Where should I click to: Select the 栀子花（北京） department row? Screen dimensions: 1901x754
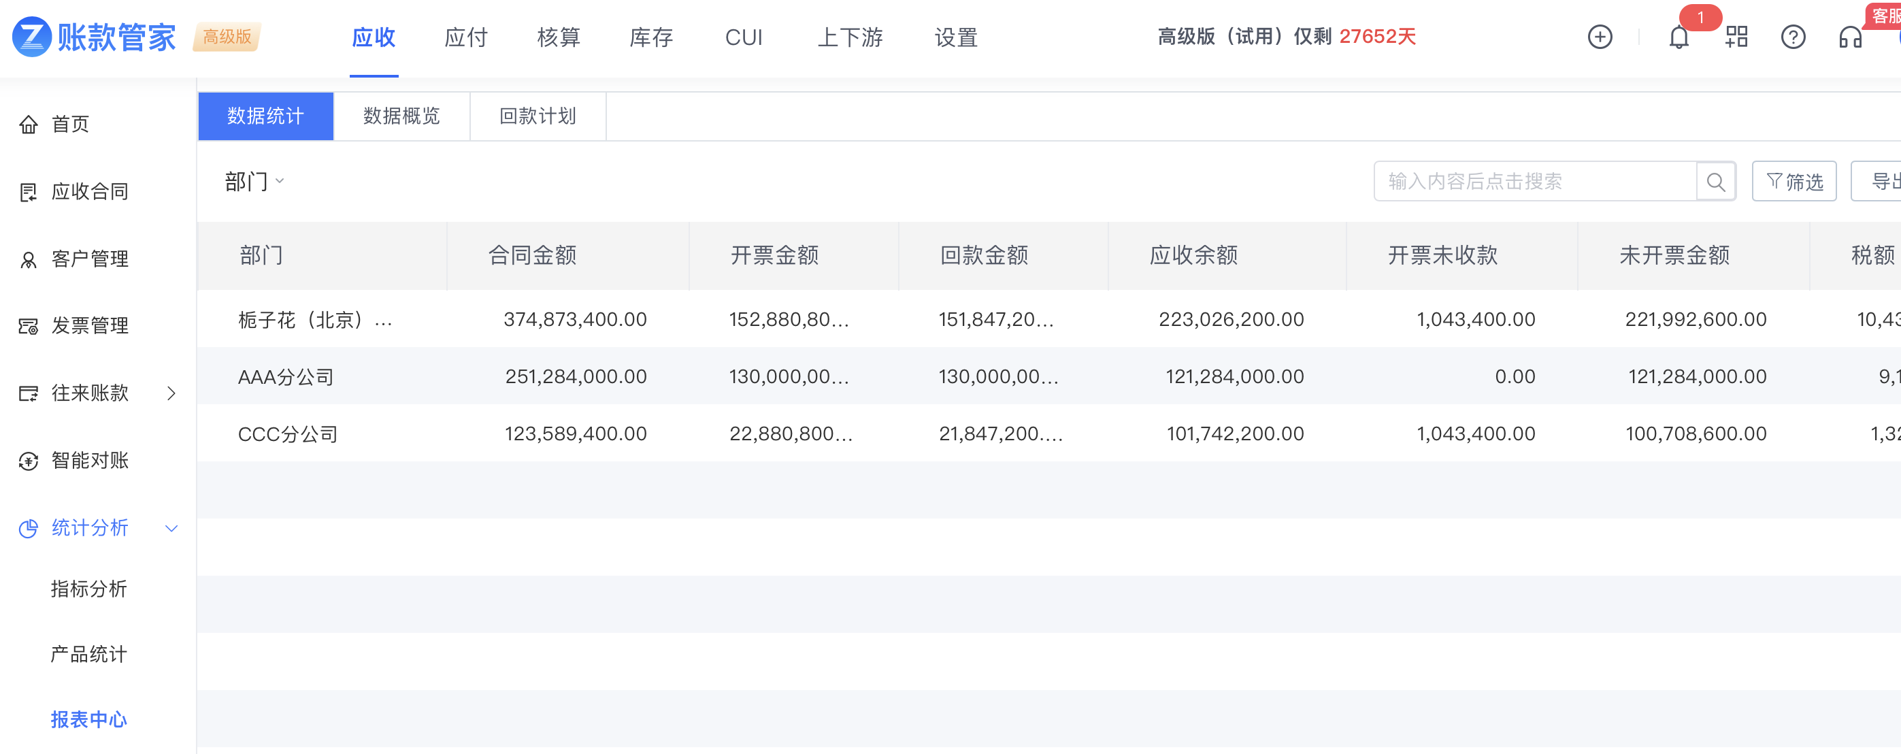1048,319
